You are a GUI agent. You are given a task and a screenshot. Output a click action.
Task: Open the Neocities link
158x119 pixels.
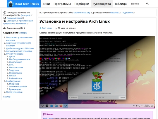[114, 13]
